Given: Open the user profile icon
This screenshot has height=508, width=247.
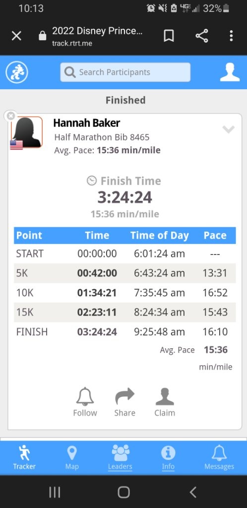Looking at the screenshot, I should coord(230,72).
